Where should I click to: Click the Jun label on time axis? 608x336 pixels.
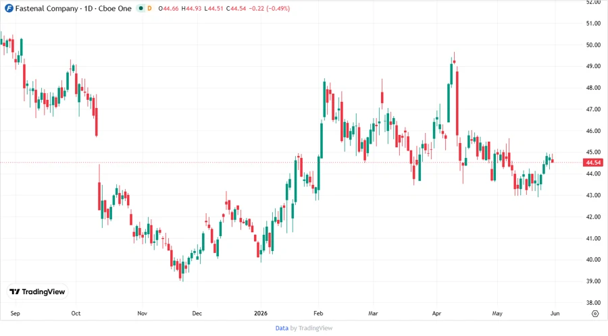[555, 313]
